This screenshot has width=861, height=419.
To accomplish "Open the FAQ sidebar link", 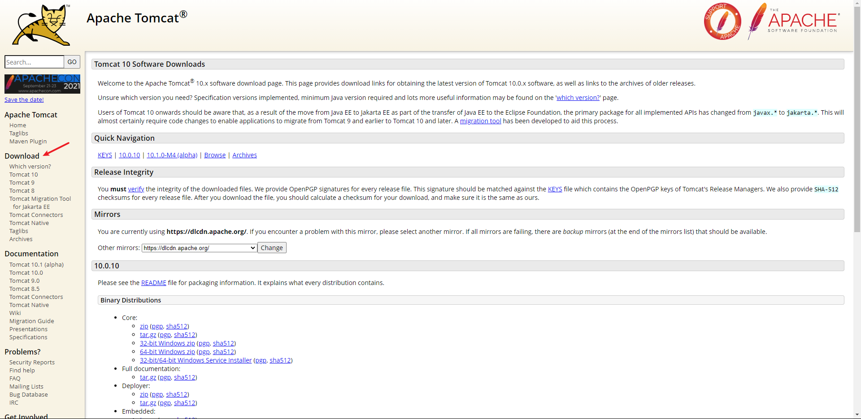I will pos(15,379).
